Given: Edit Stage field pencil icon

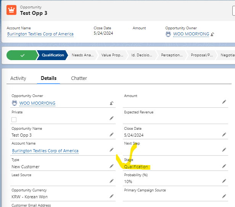Looking at the screenshot, I should tap(224, 166).
